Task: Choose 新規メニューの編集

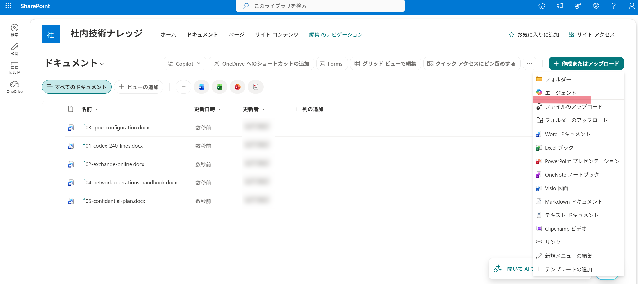Action: click(578, 256)
